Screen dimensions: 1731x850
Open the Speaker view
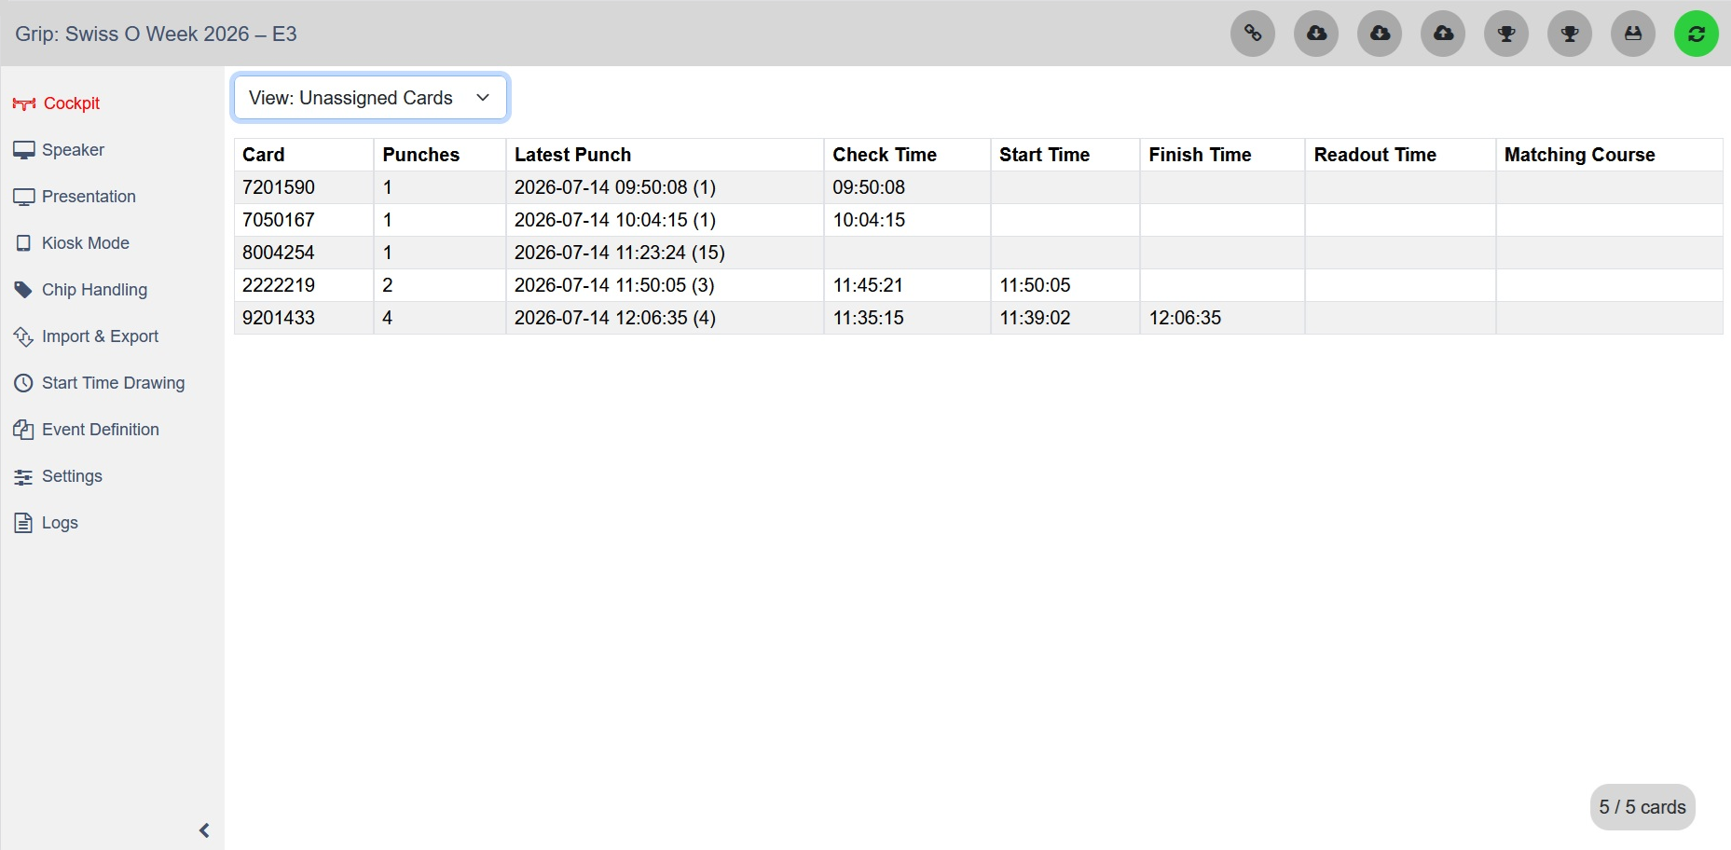pyautogui.click(x=59, y=150)
